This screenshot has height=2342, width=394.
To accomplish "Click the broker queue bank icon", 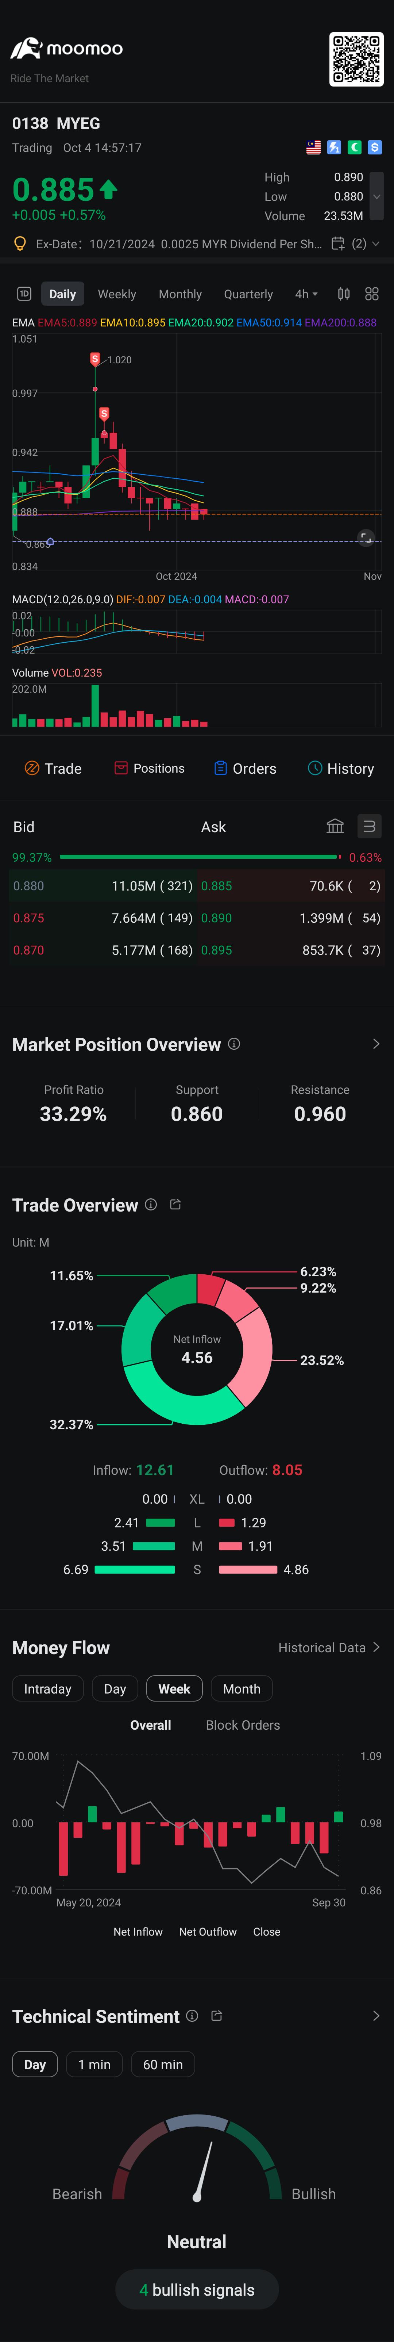I will coord(335,826).
